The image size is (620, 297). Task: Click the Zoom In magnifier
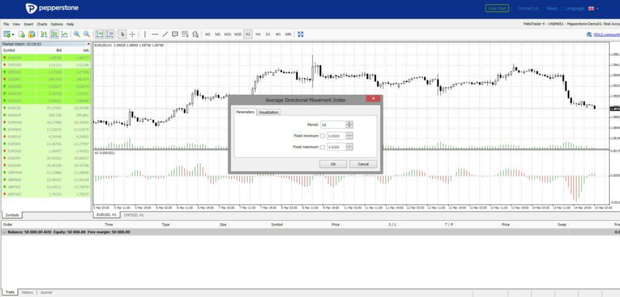pyautogui.click(x=77, y=34)
